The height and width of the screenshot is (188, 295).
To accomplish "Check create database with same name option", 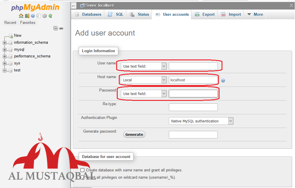I will (82, 170).
